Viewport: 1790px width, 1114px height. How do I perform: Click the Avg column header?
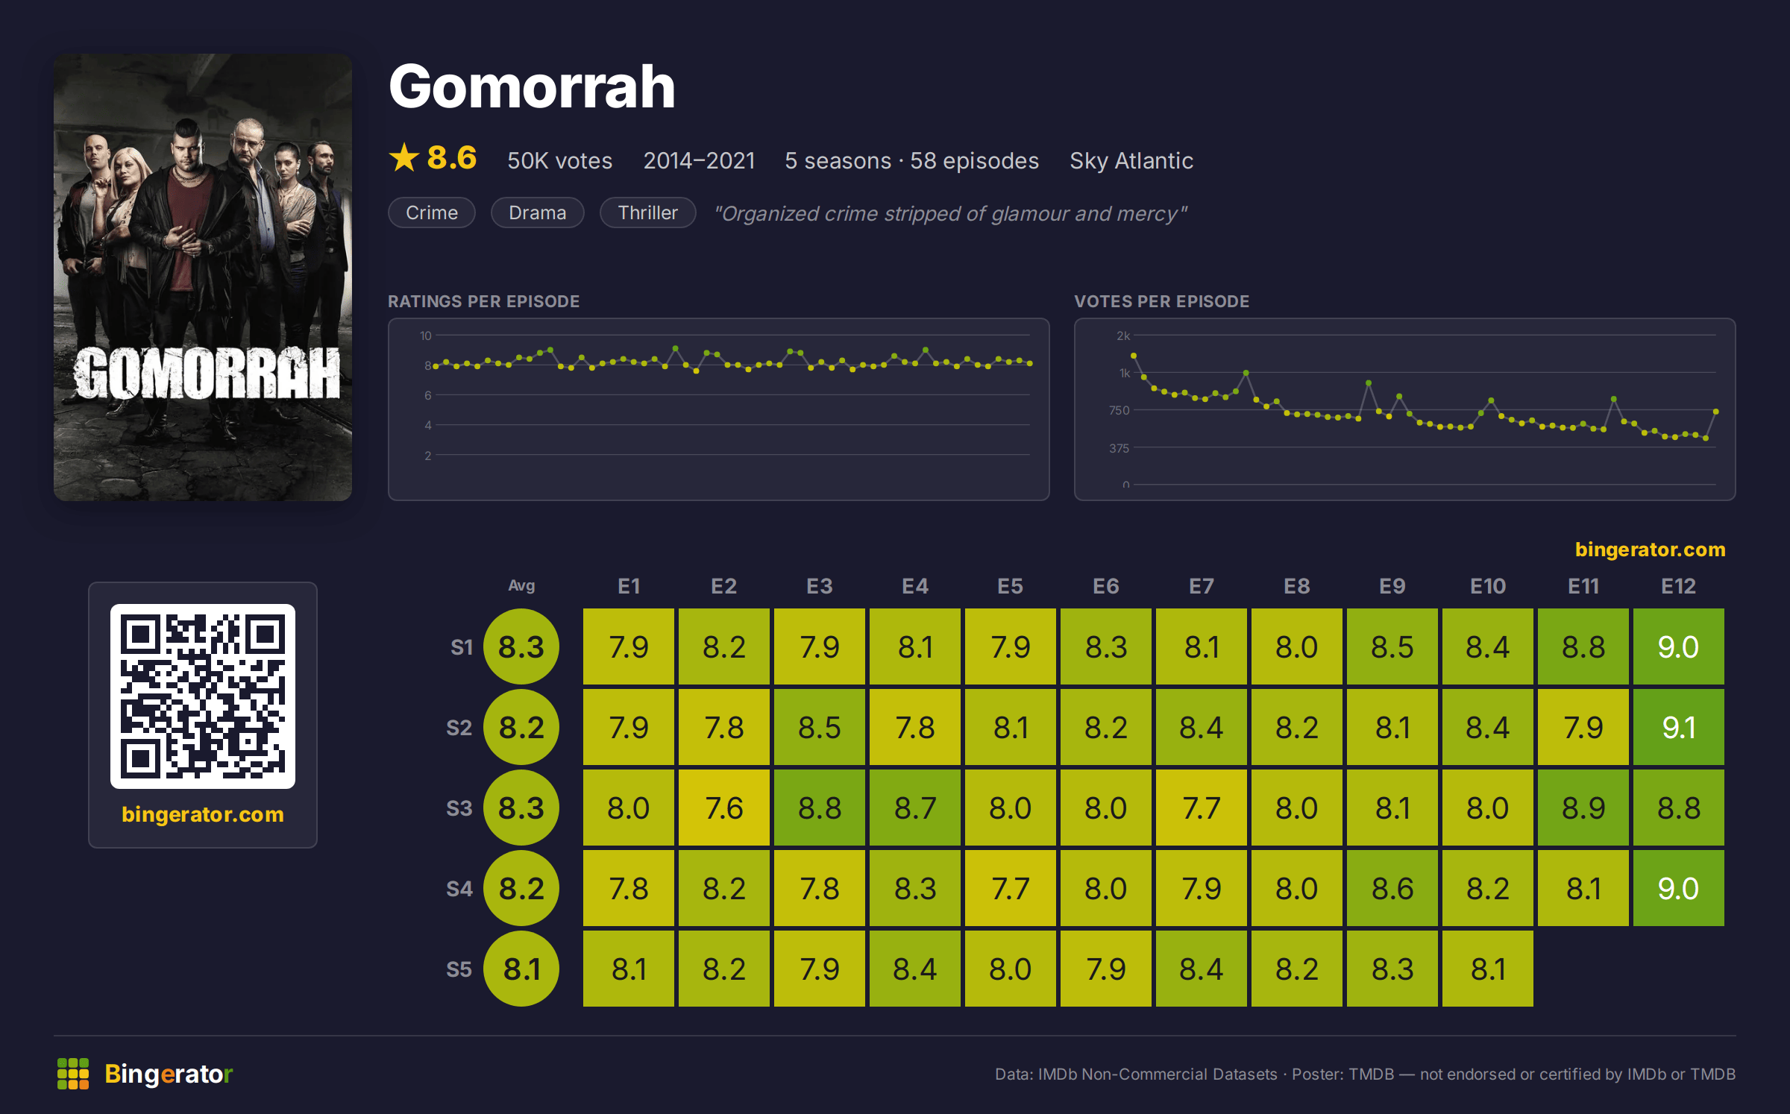point(521,586)
